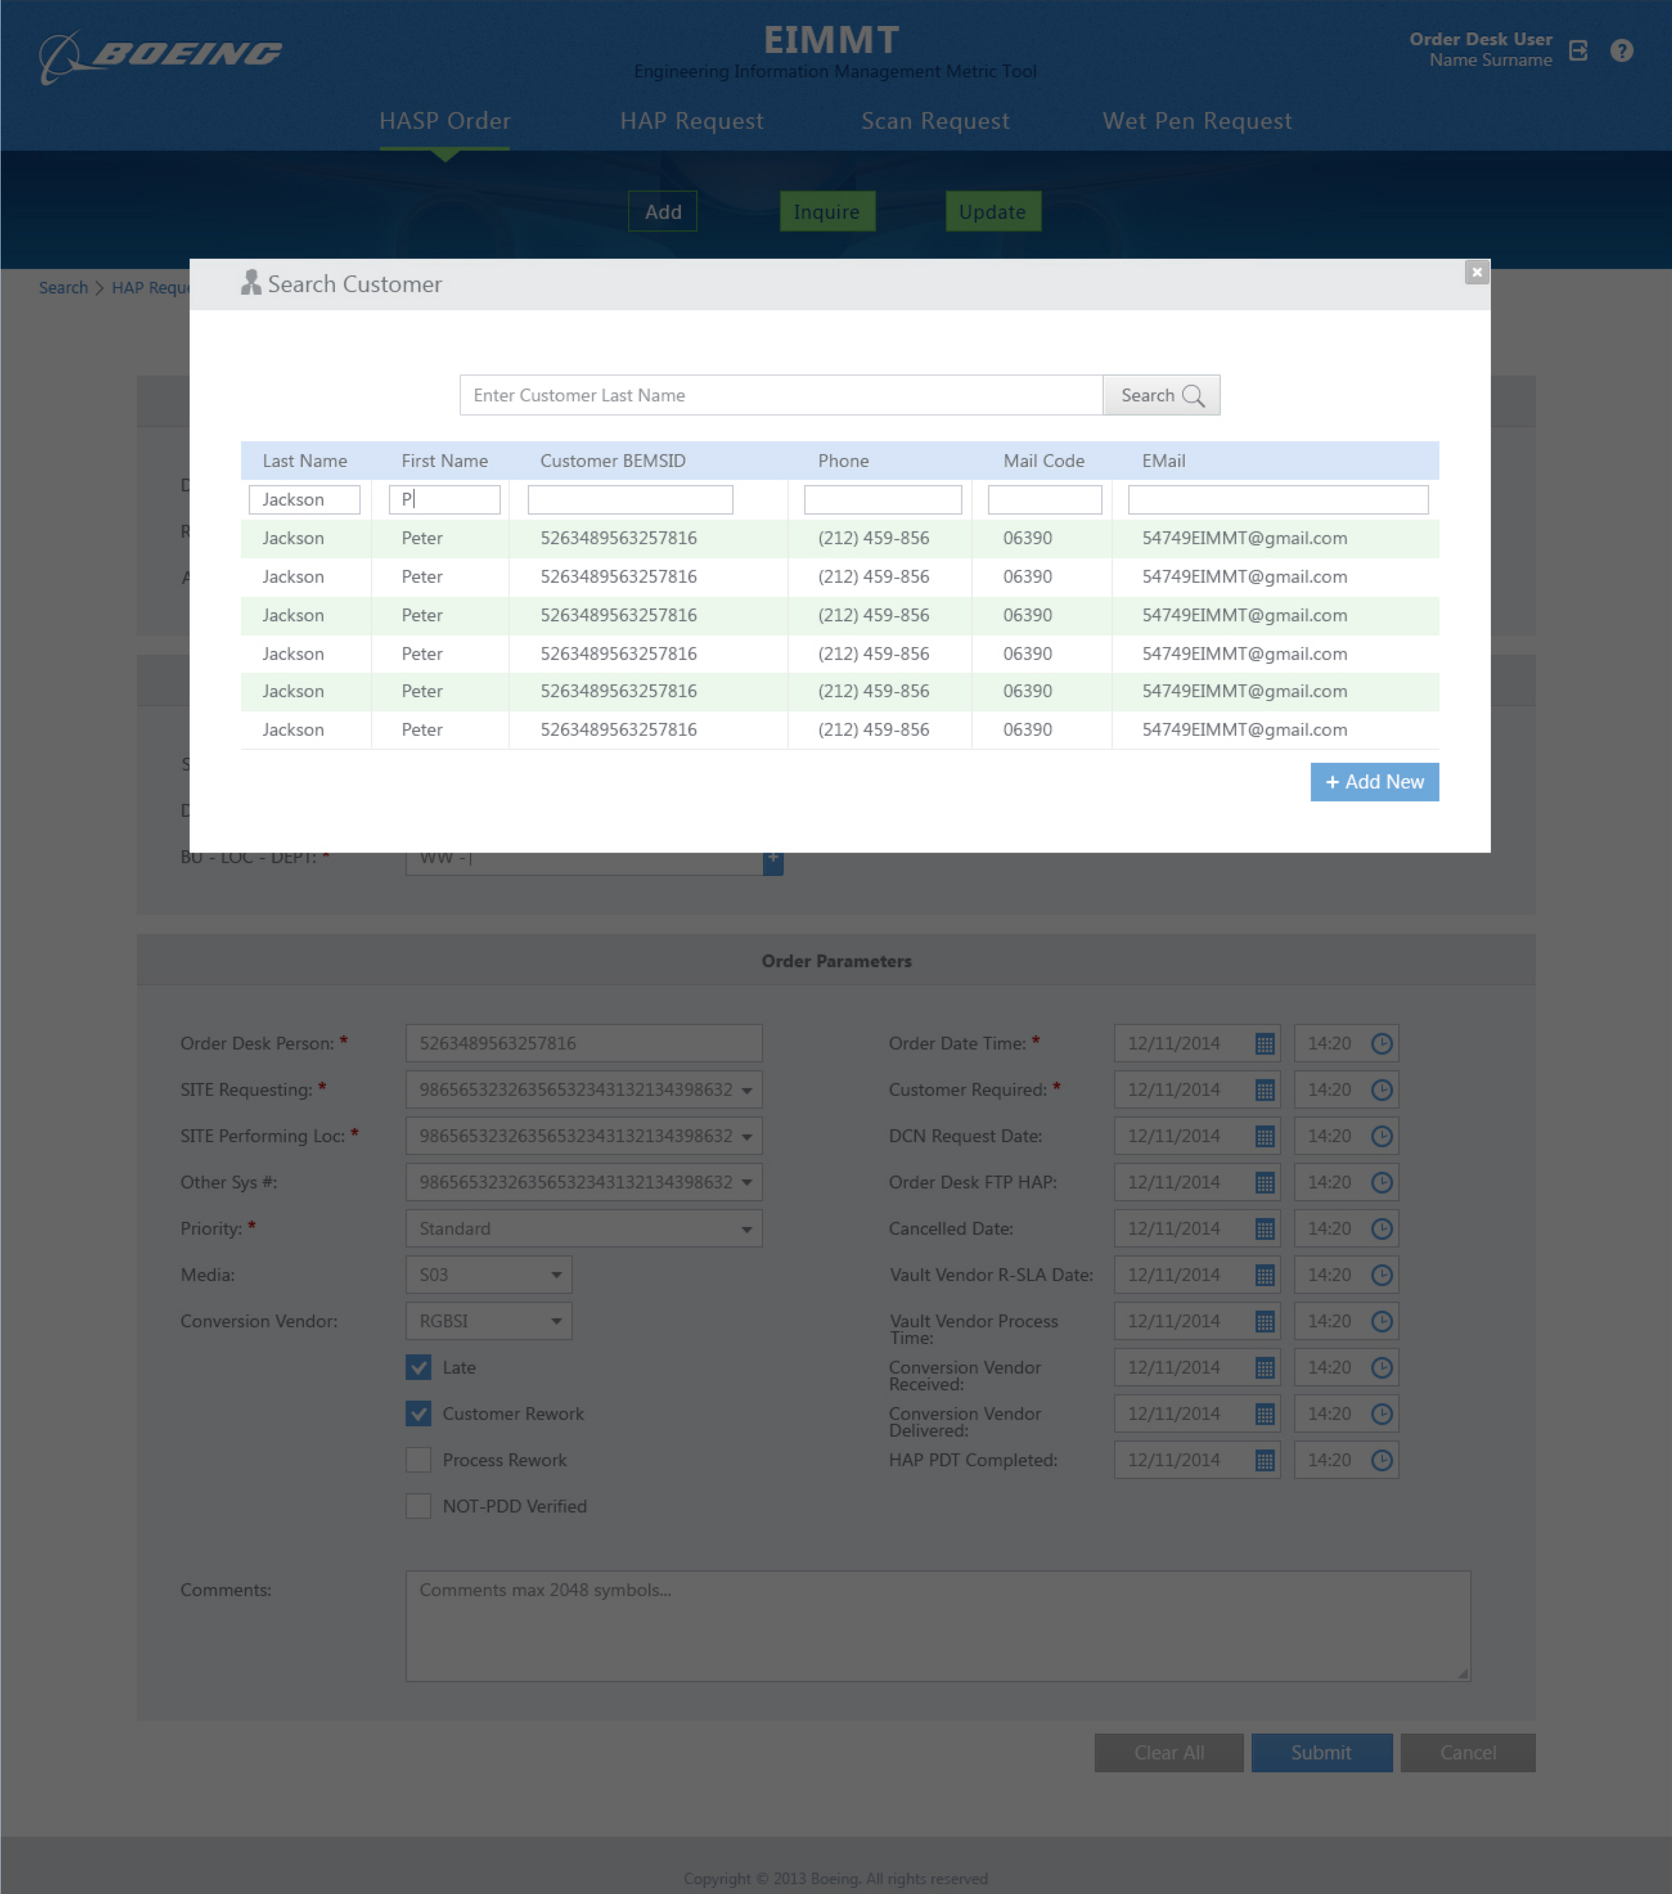The image size is (1672, 1894).
Task: Switch to the Scan Request tab
Action: [x=935, y=121]
